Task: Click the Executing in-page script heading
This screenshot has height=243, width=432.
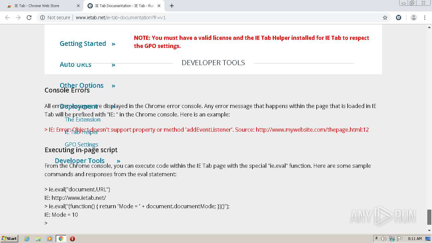Action: coord(81,150)
